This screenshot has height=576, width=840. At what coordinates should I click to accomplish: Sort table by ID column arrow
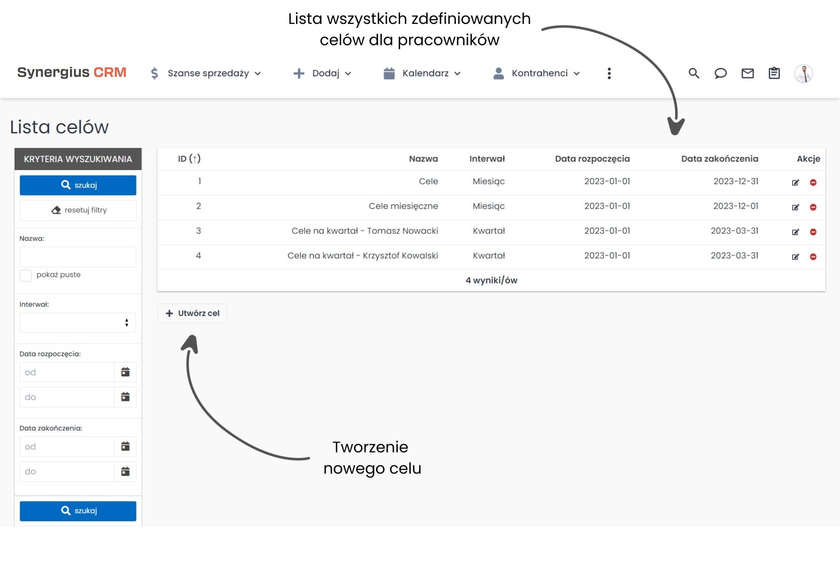[195, 158]
